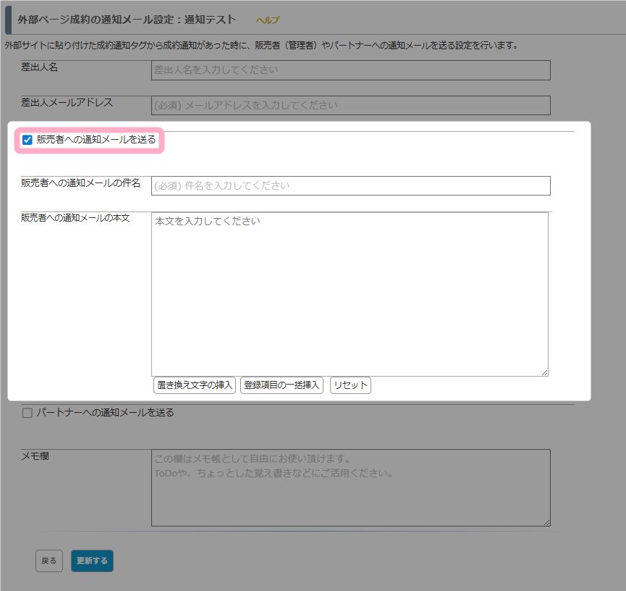This screenshot has height=591, width=626.
Task: Click inside the 本文 message body textarea
Action: tap(347, 290)
